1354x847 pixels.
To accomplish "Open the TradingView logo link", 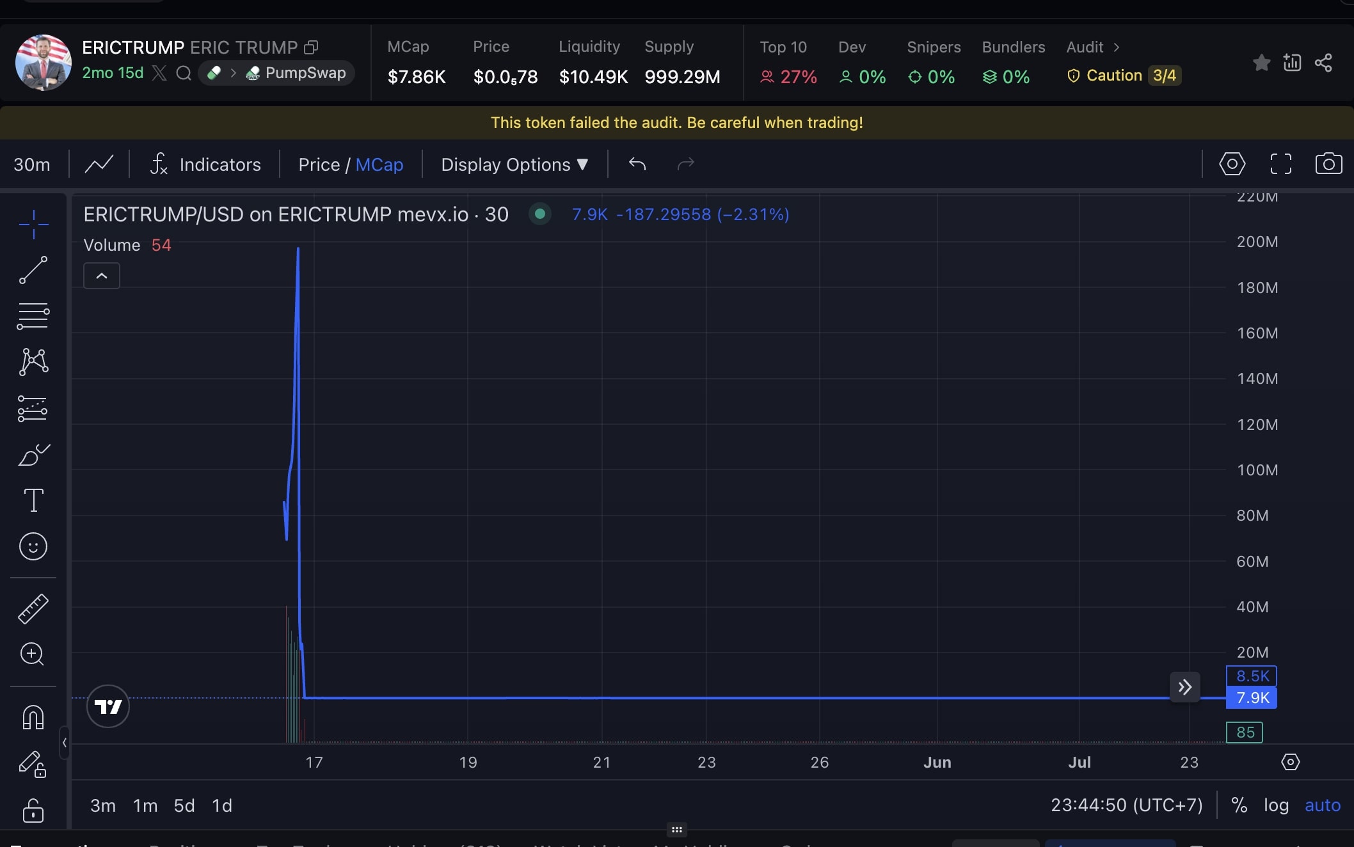I will 108,706.
